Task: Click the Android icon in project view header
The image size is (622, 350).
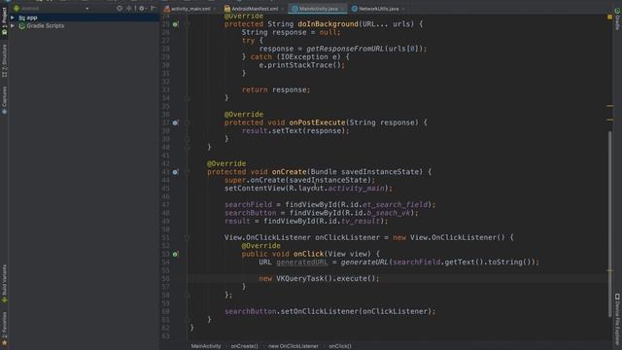Action: pos(17,8)
